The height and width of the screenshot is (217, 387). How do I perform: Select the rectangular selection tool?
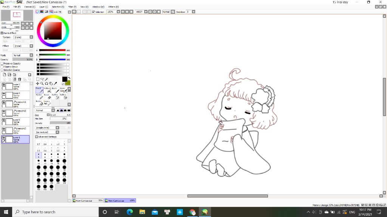(38, 79)
